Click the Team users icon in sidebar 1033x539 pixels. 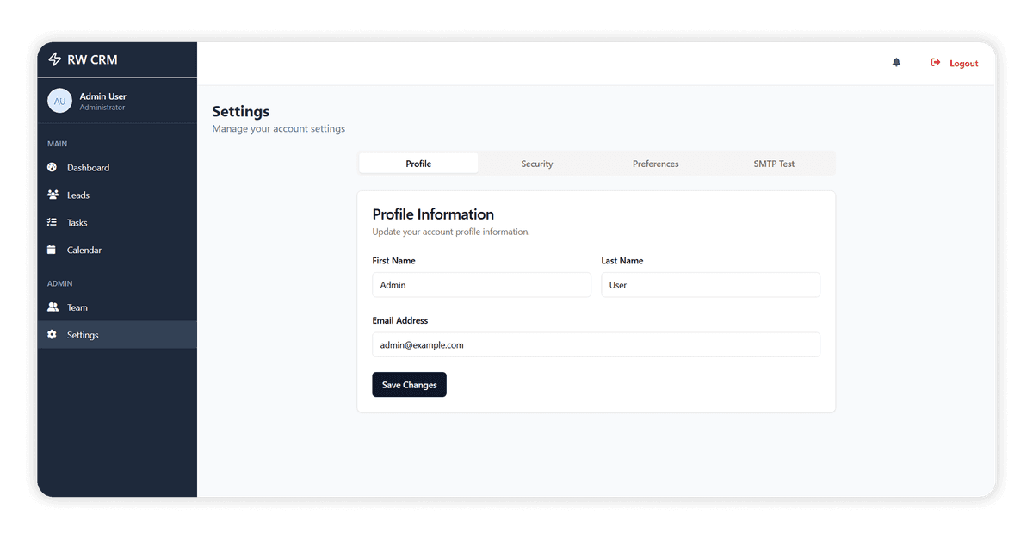point(53,307)
